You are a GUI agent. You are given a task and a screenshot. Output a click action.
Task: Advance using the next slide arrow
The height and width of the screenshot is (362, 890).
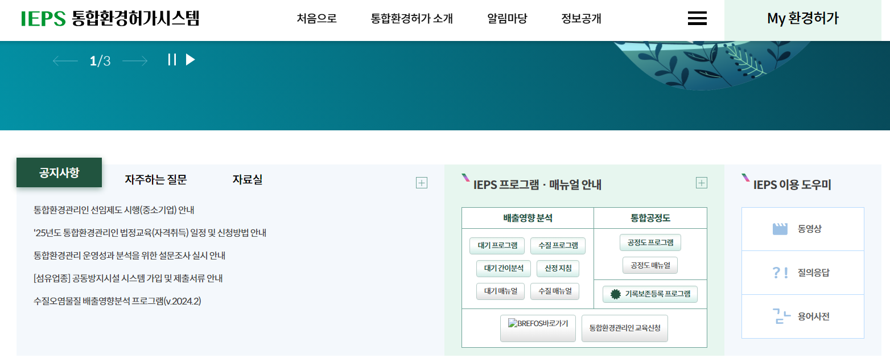coord(135,60)
